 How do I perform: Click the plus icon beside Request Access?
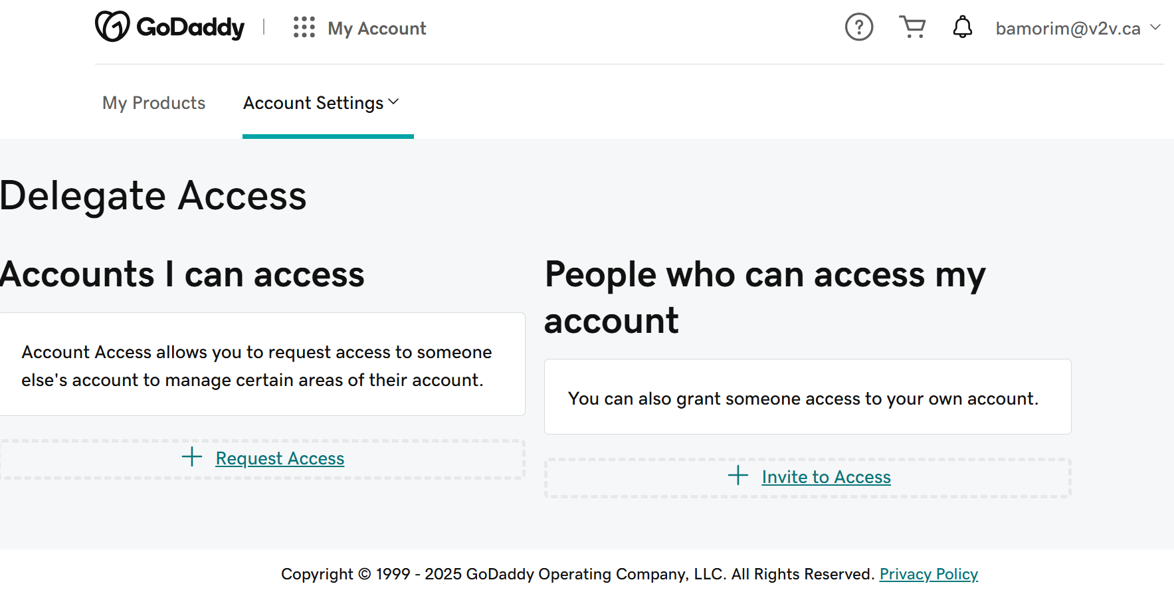pyautogui.click(x=192, y=457)
